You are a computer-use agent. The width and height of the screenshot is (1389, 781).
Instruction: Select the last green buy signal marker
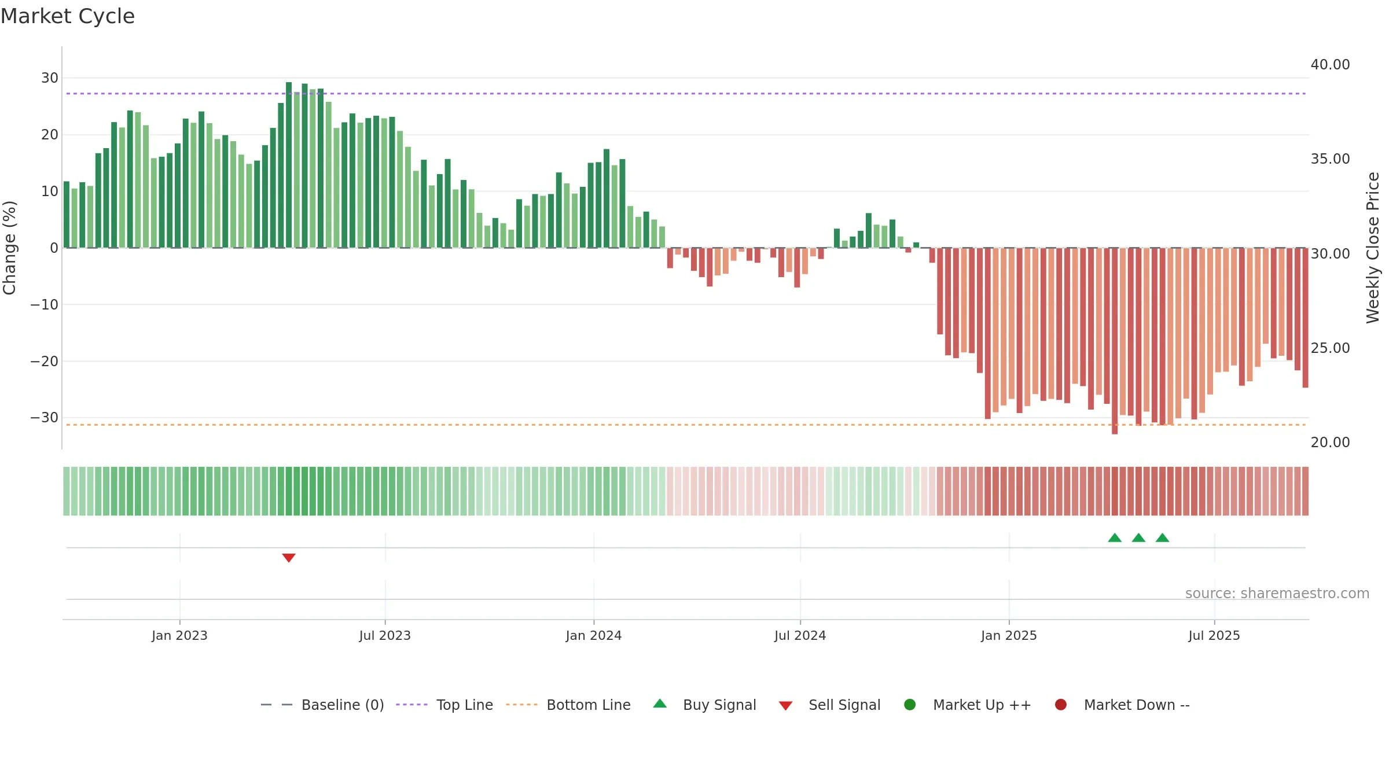[x=1162, y=537]
